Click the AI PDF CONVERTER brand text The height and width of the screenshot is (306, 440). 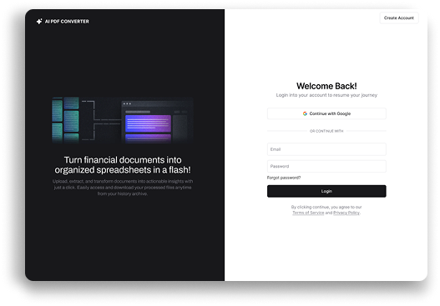(x=67, y=22)
